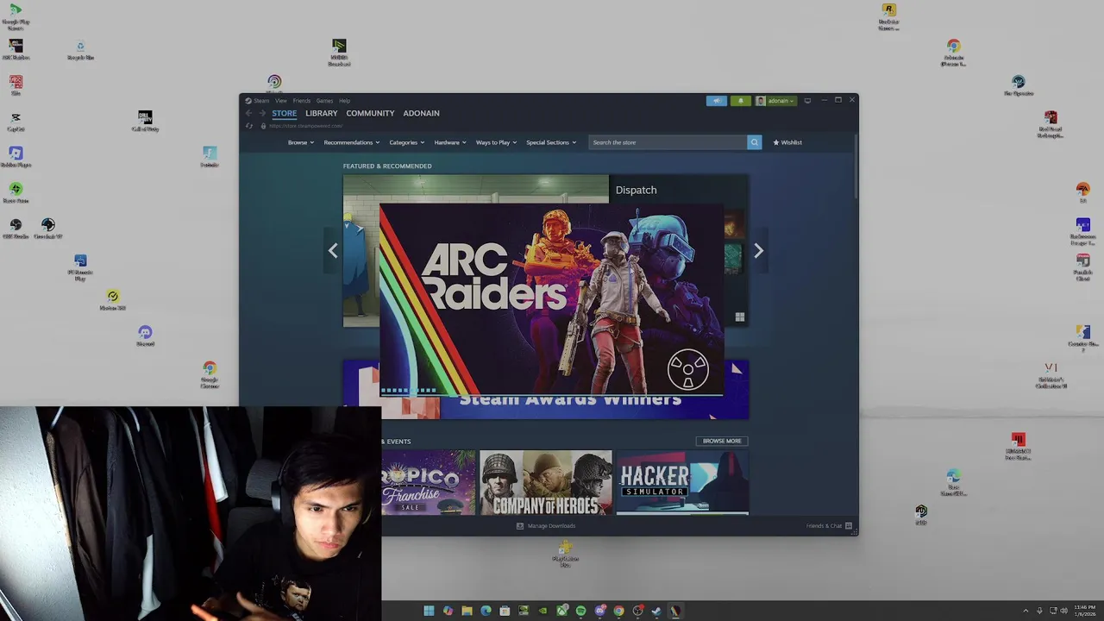Open the adonain account dropdown
This screenshot has height=621, width=1104.
pyautogui.click(x=775, y=101)
